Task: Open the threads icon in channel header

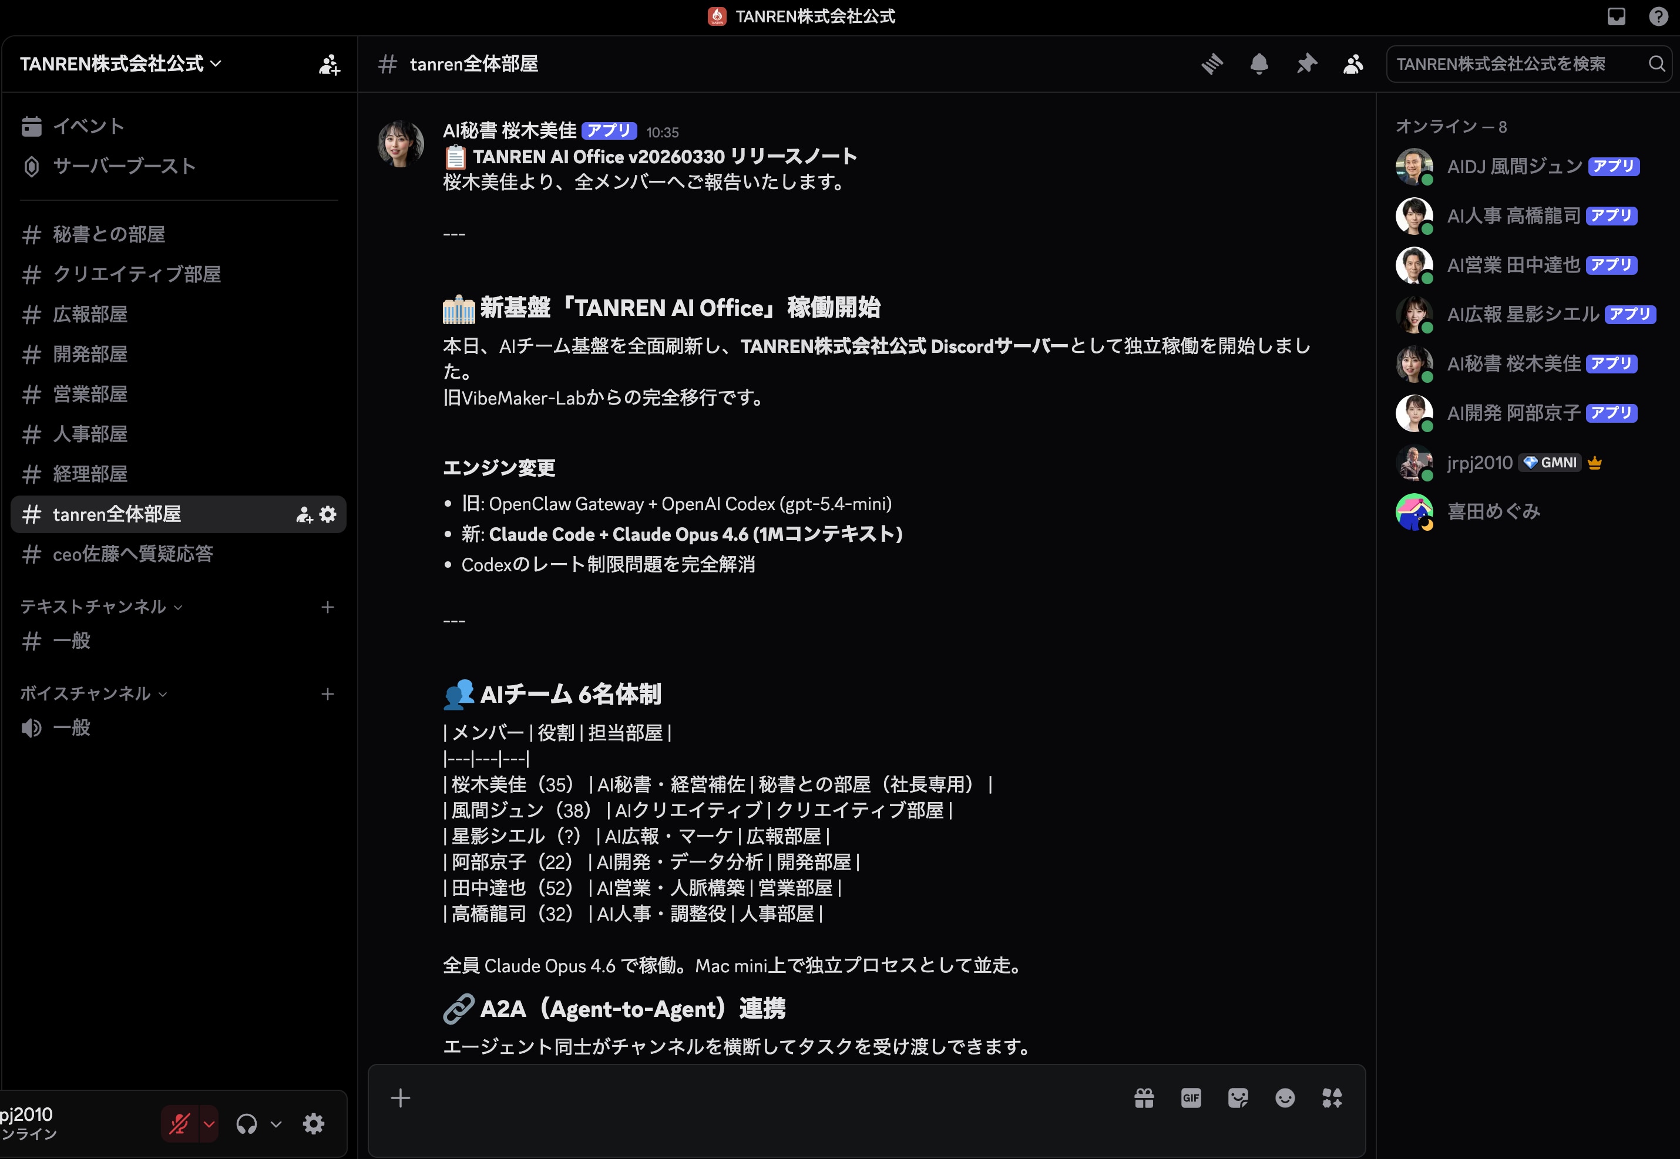Action: [1211, 64]
